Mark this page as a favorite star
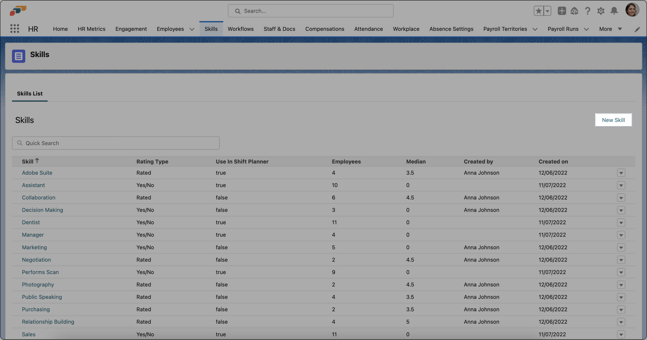 click(x=538, y=10)
